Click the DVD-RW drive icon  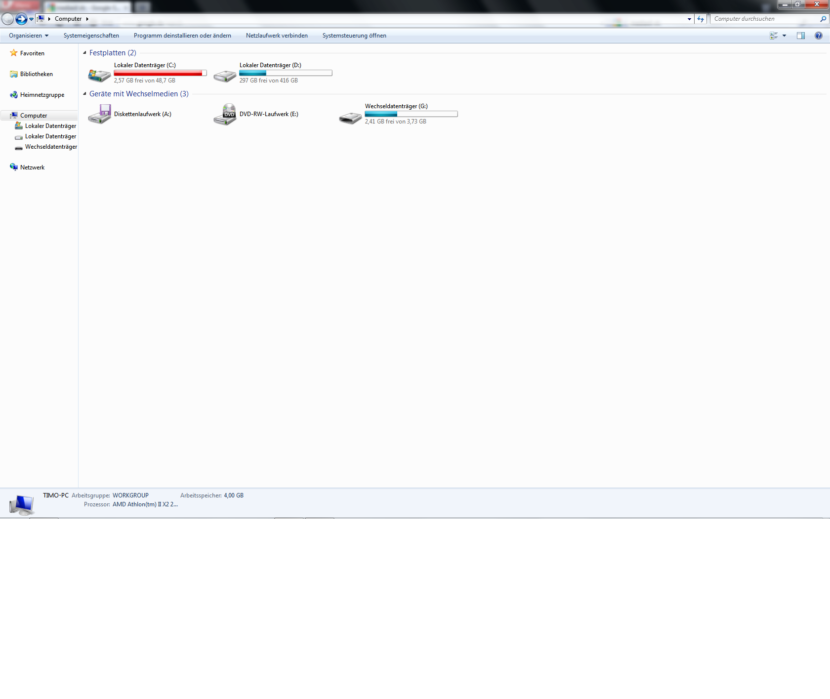click(225, 114)
